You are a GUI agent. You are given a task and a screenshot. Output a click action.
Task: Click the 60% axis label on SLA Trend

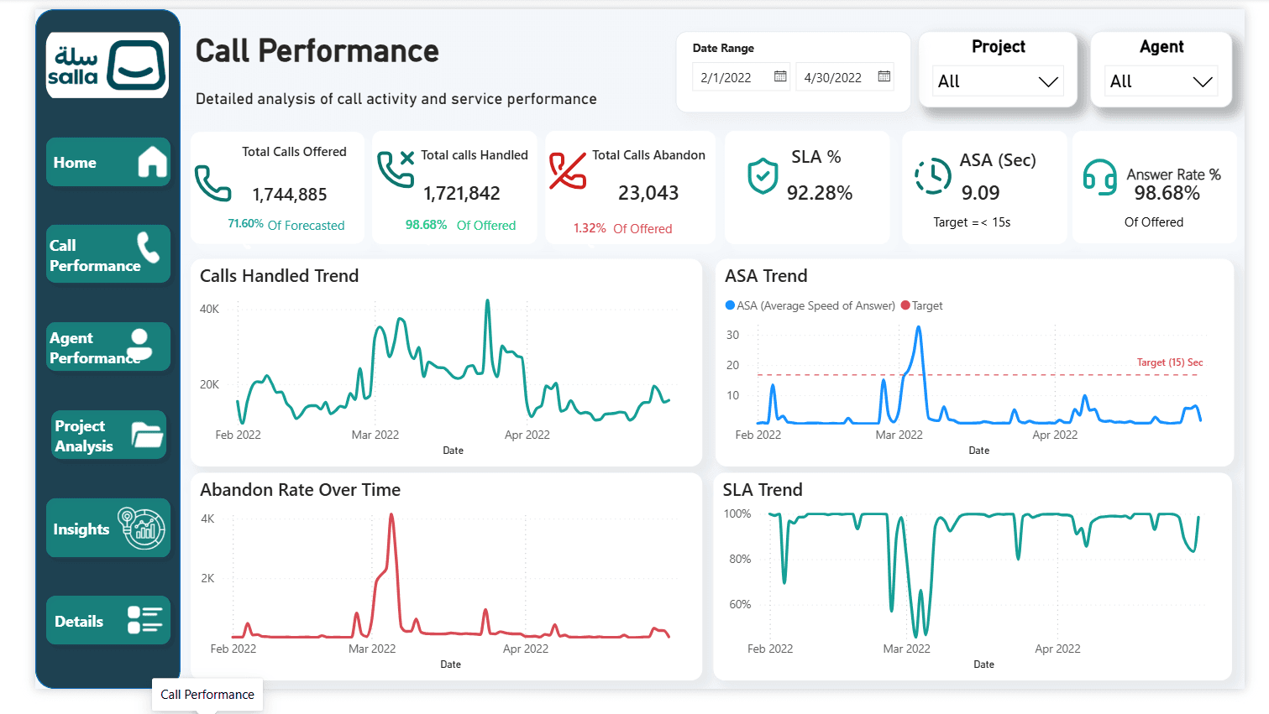coord(740,604)
